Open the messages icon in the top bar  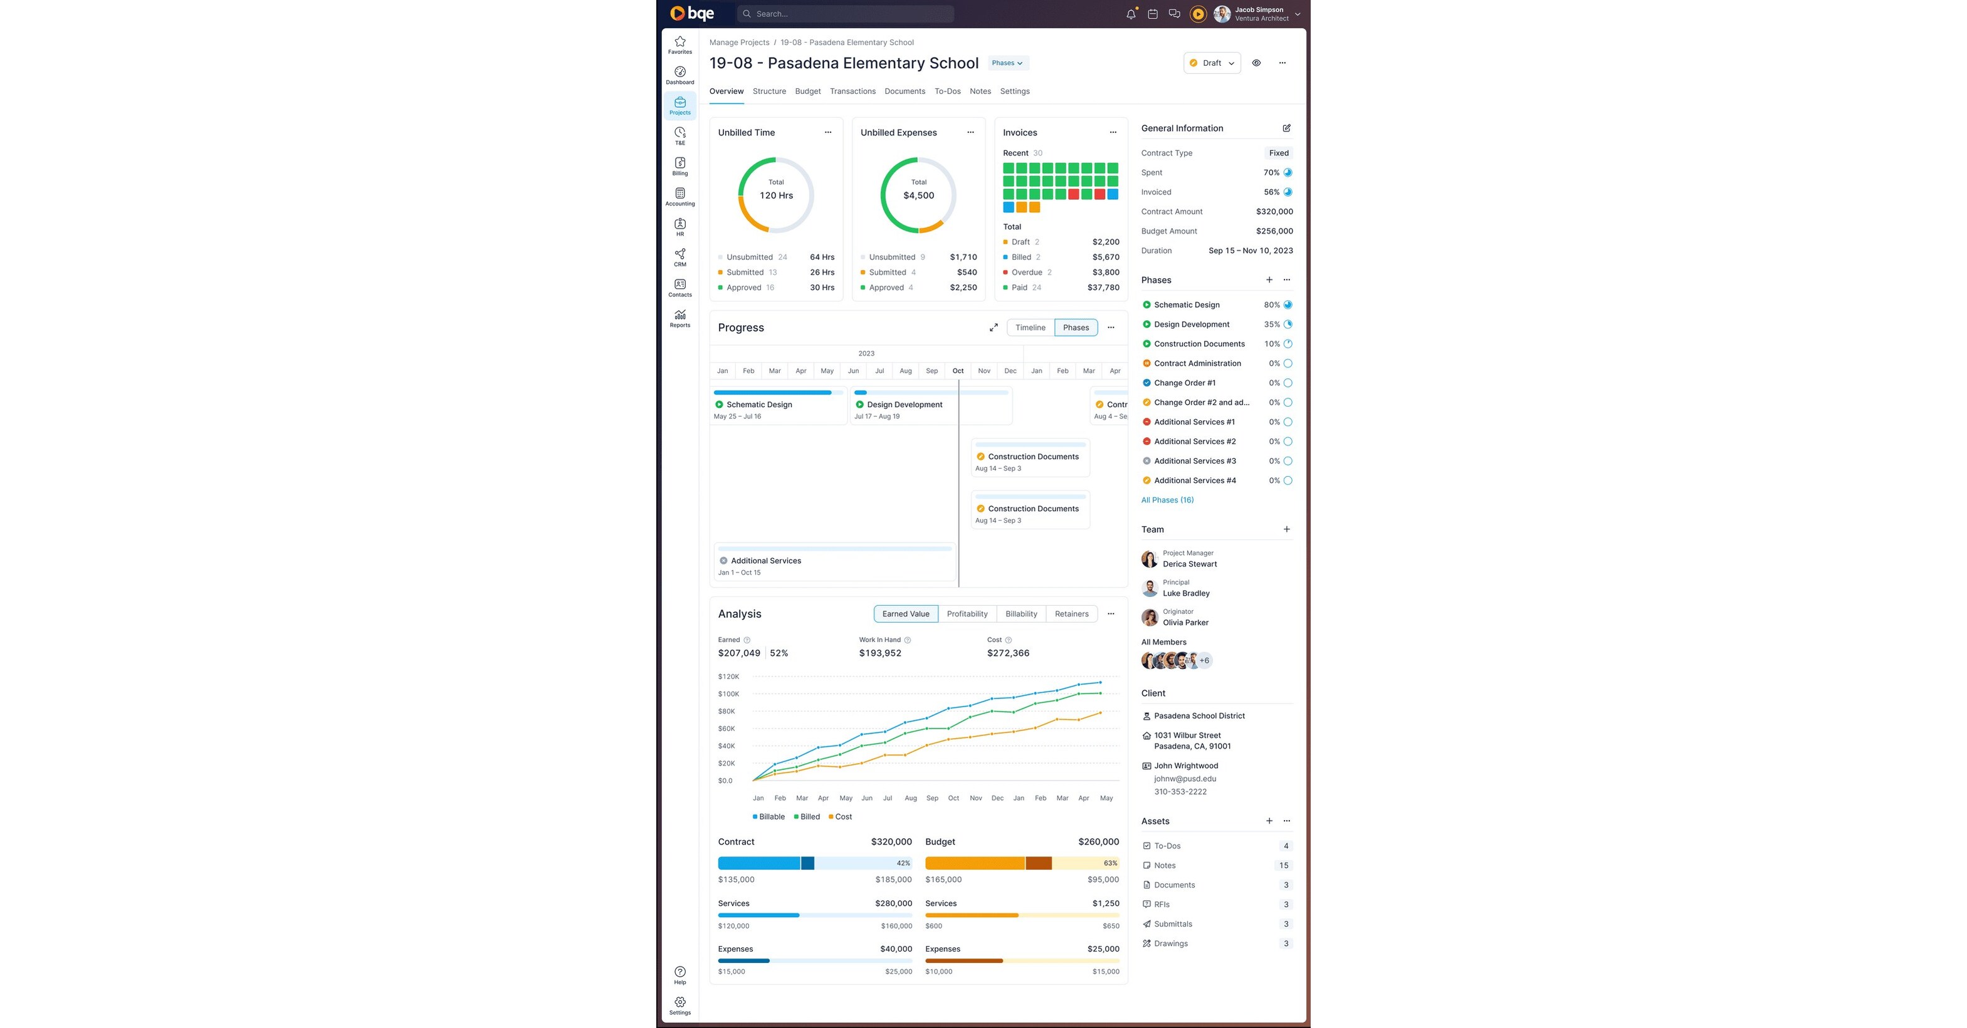pos(1175,13)
